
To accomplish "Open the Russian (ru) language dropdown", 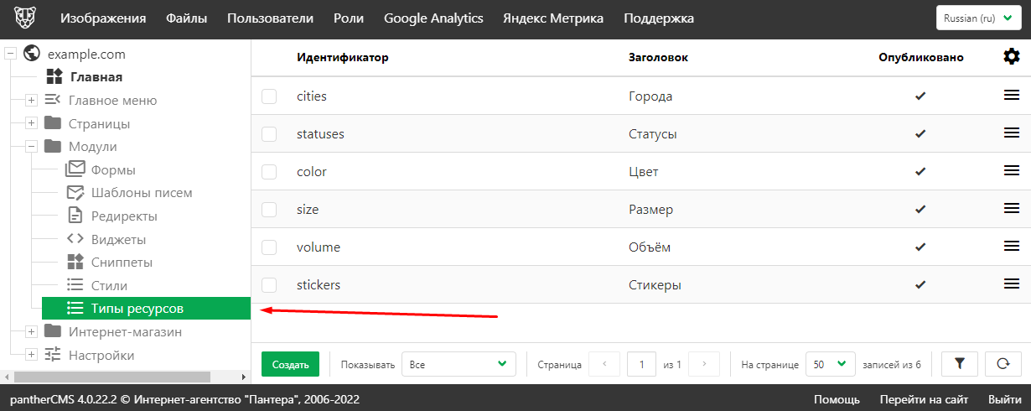I will click(978, 18).
